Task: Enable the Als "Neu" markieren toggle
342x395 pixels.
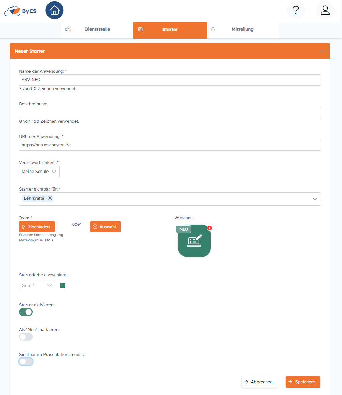Action: (x=26, y=337)
